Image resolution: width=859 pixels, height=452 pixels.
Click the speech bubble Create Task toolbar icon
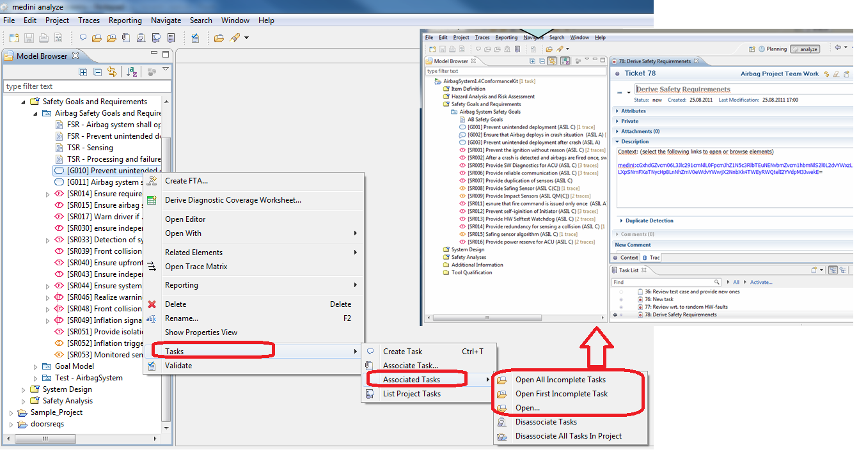click(x=83, y=38)
